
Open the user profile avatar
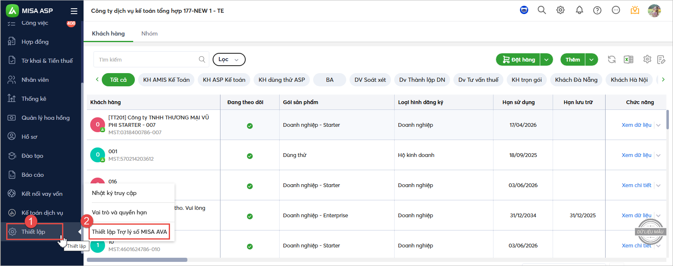654,11
